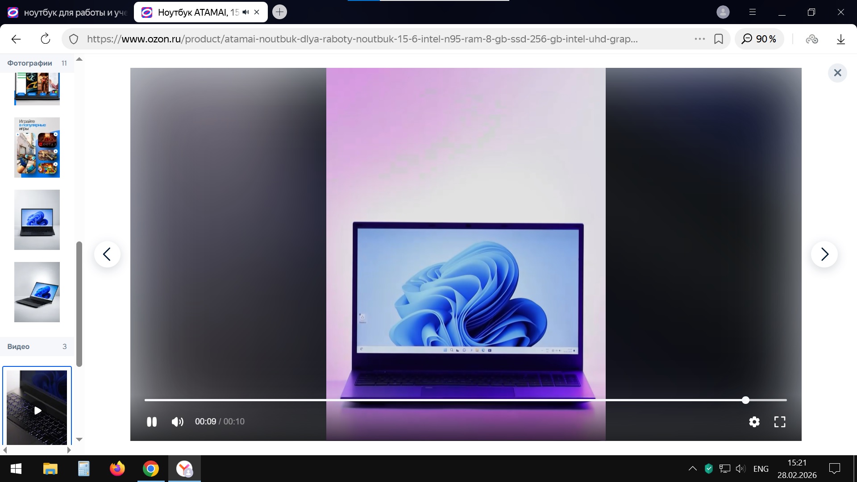Open browser hamburger menu
Viewport: 857px width, 482px height.
pyautogui.click(x=753, y=12)
